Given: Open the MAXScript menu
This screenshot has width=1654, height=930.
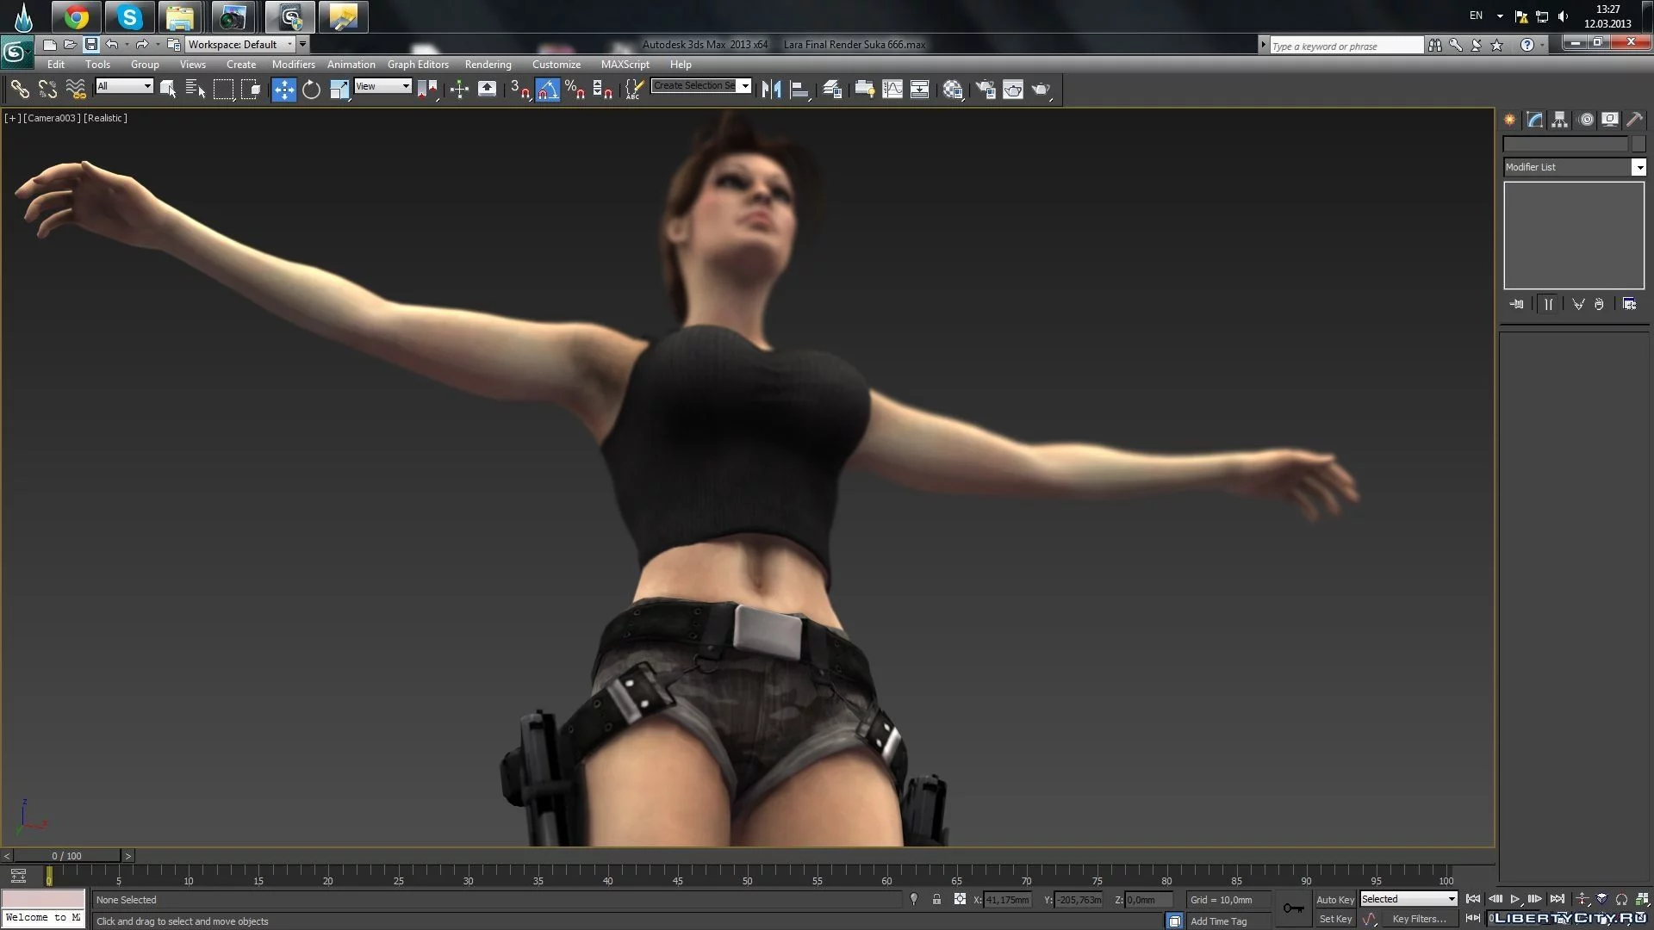Looking at the screenshot, I should click(625, 65).
